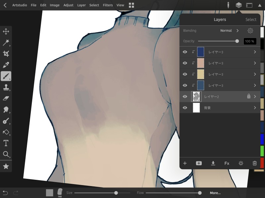Image resolution: width=265 pixels, height=198 pixels.
Task: Toggle visibility of レイヤー2
Action: tap(185, 96)
